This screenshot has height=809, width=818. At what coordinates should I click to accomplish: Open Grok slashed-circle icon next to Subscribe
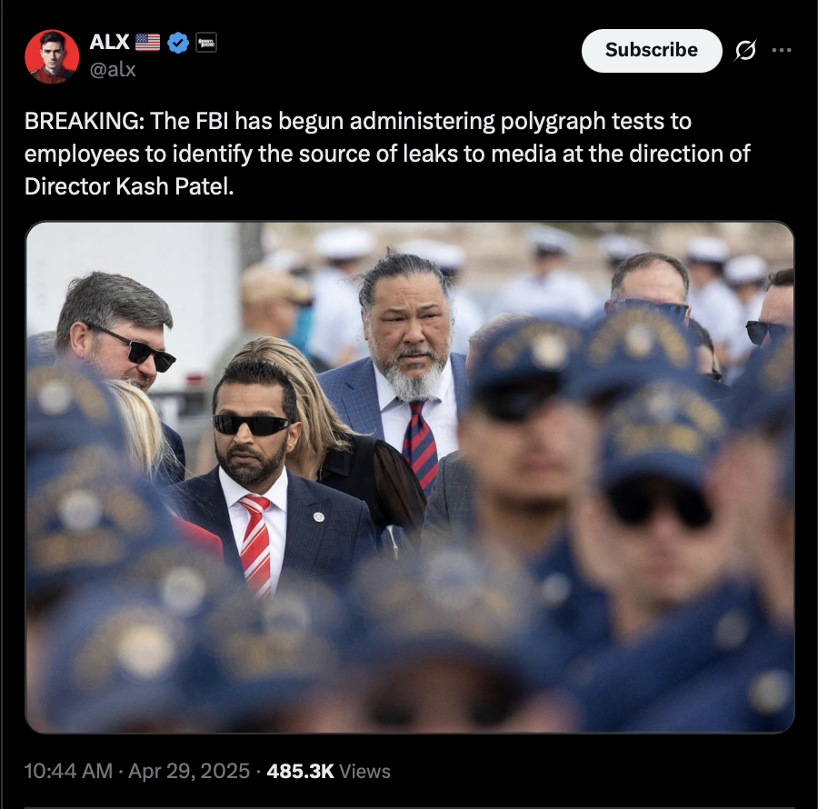coord(745,50)
